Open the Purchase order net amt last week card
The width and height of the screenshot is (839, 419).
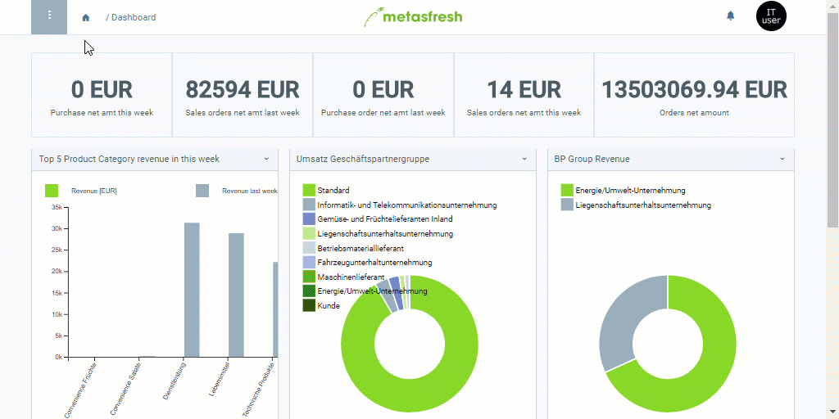(383, 95)
